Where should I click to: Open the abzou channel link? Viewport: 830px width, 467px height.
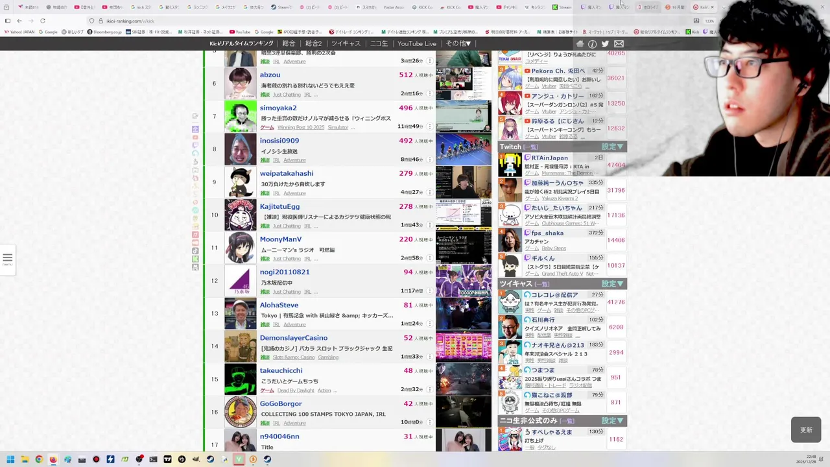tap(270, 75)
